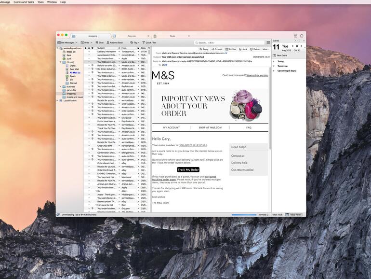Open the Junk folder under the account
371x279 pixels.
(x=69, y=58)
